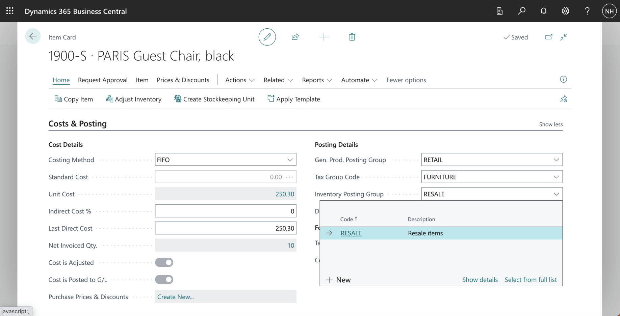Click the Indirect Cost % input field
This screenshot has width=620, height=316.
(x=225, y=211)
